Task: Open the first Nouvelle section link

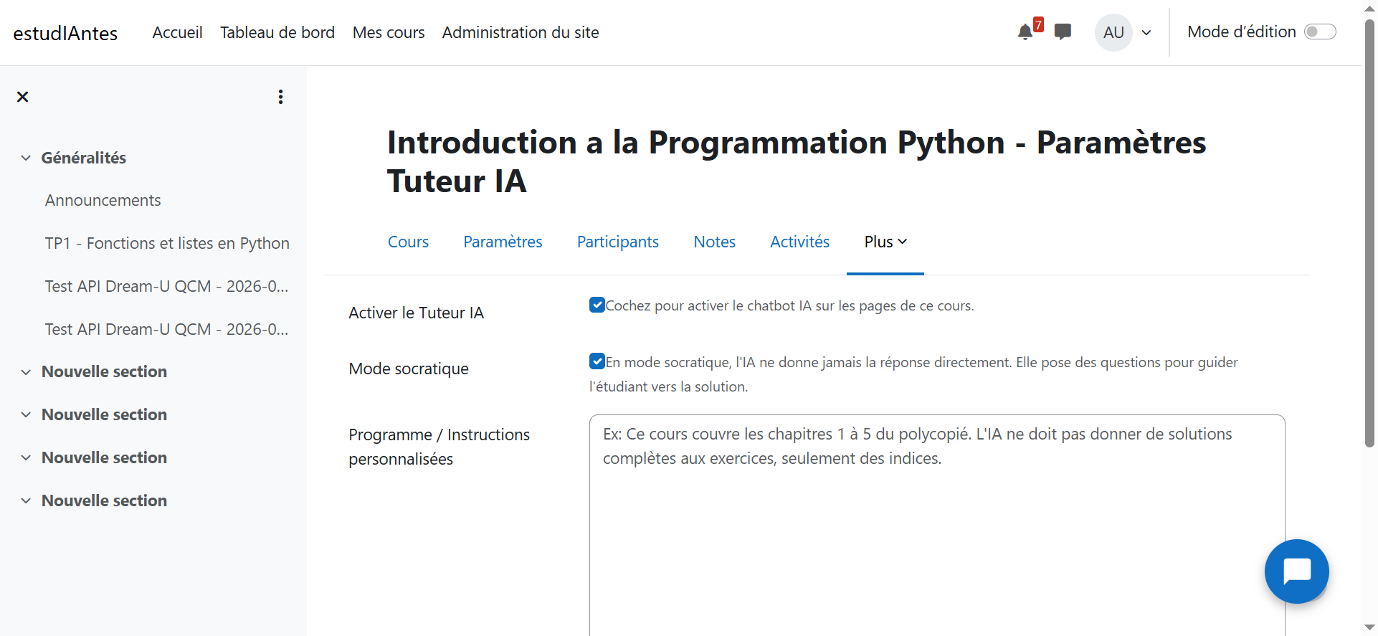Action: (x=104, y=372)
